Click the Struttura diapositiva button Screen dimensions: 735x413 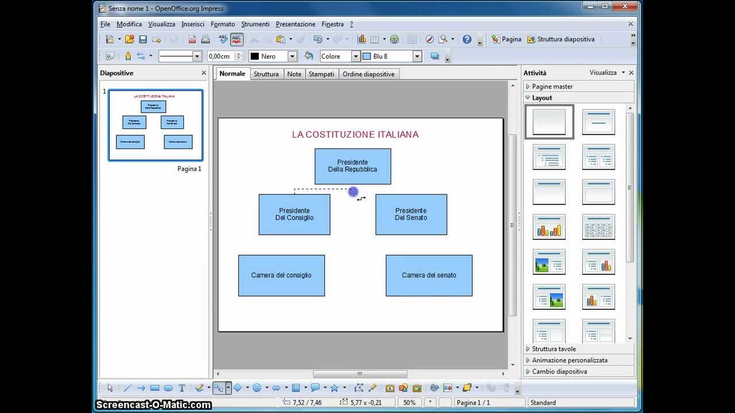point(560,39)
